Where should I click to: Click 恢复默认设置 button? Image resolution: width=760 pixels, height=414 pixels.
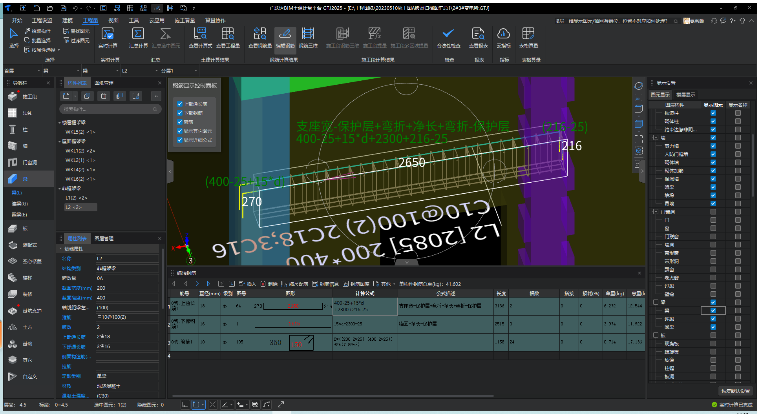coord(736,391)
